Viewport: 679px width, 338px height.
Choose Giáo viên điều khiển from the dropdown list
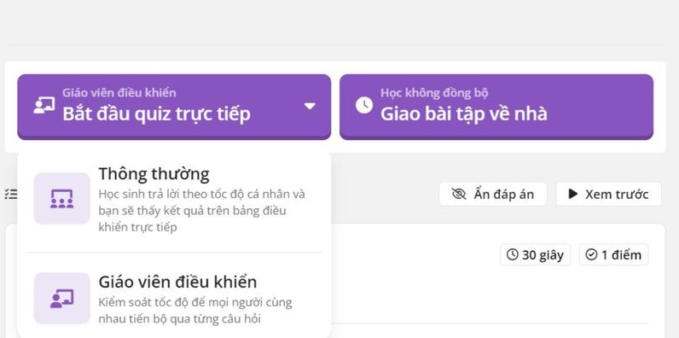click(174, 299)
